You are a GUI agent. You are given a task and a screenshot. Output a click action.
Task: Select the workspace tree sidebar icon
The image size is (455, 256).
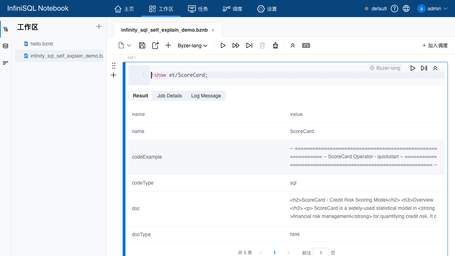coord(6,29)
